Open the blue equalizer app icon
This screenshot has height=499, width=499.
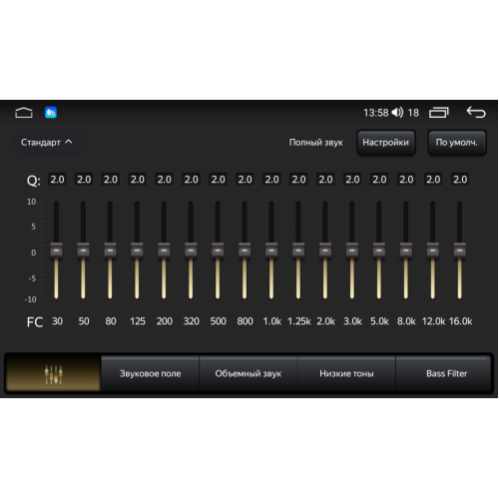point(51,113)
